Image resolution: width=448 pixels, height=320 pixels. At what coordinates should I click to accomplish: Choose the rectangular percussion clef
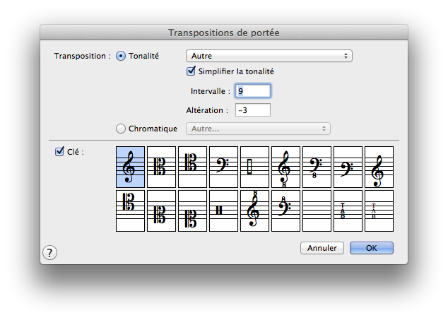tap(254, 167)
